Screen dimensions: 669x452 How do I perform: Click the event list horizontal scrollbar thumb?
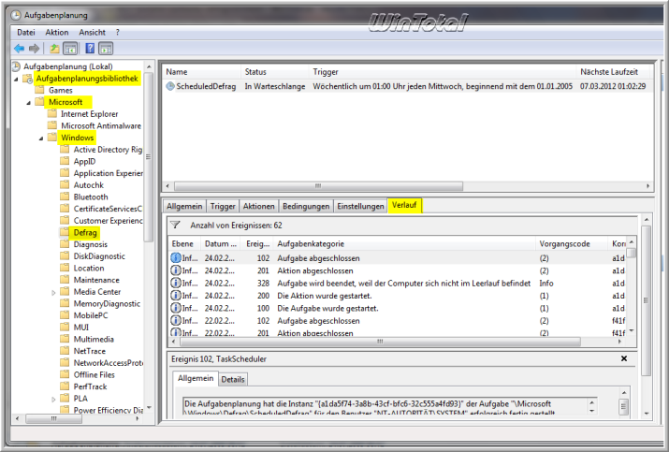coord(380,342)
